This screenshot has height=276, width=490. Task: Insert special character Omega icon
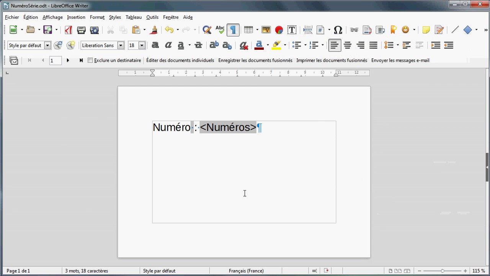338,30
